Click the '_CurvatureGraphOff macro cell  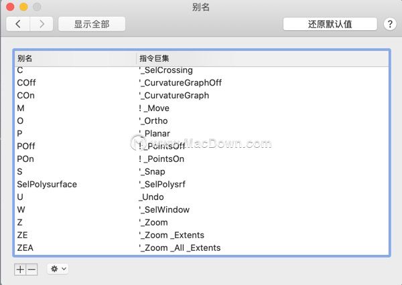(x=180, y=83)
